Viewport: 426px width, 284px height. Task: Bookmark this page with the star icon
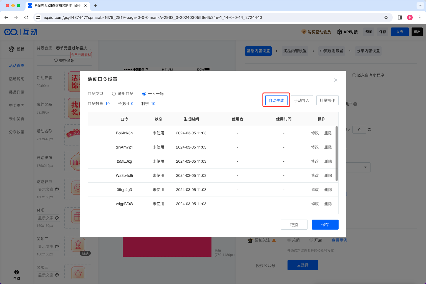tap(386, 17)
